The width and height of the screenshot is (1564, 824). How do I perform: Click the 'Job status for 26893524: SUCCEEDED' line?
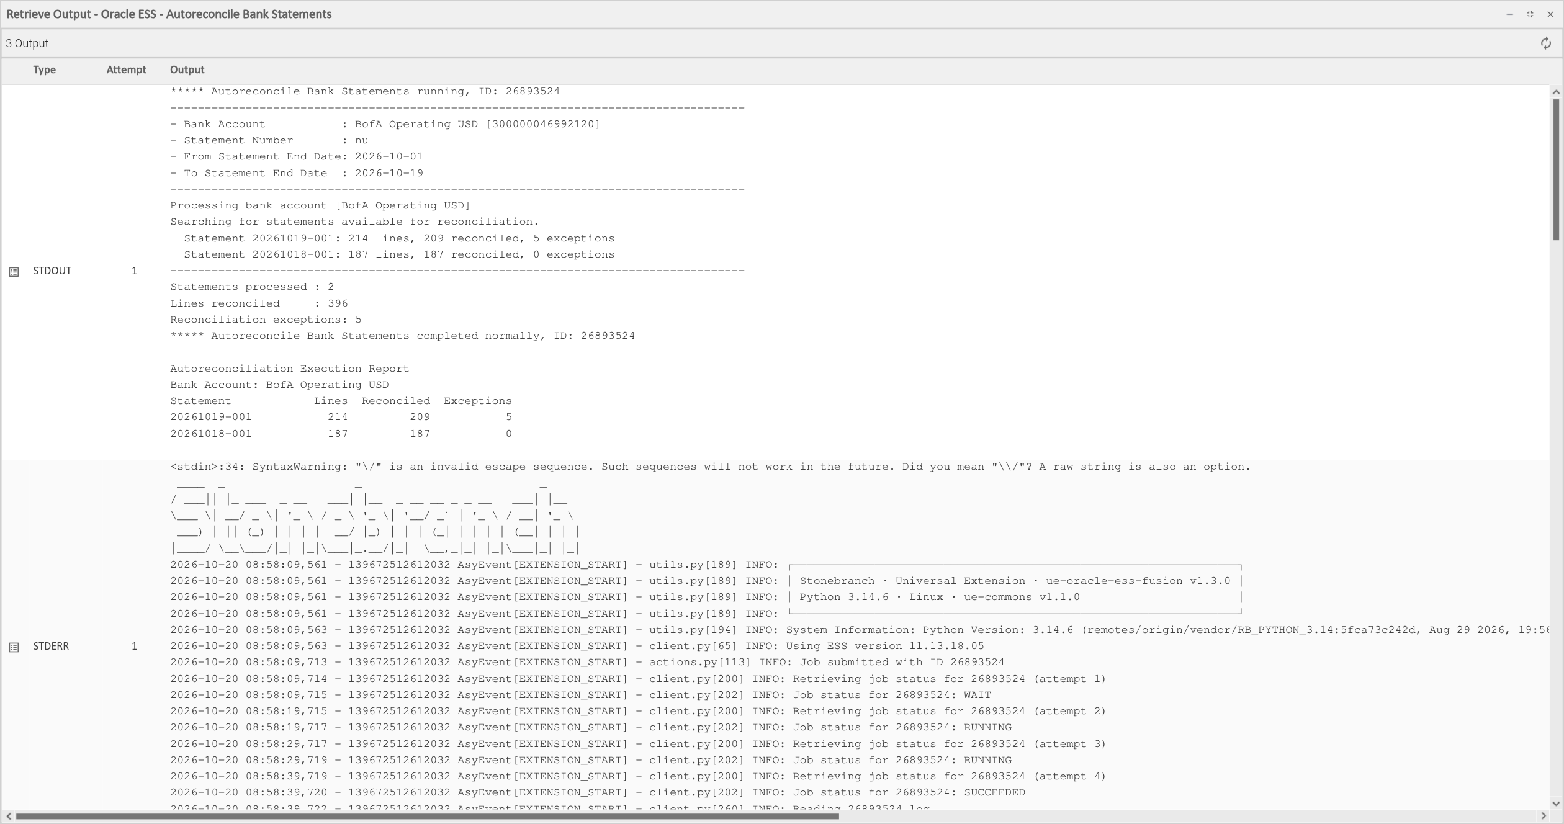[598, 792]
